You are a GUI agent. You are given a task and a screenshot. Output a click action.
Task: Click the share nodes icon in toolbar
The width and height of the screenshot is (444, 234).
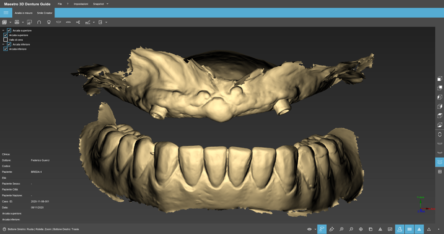tap(78, 22)
